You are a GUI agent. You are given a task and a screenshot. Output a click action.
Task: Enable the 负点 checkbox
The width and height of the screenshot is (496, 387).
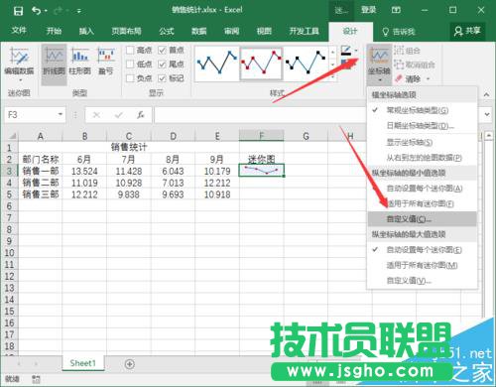coord(130,78)
